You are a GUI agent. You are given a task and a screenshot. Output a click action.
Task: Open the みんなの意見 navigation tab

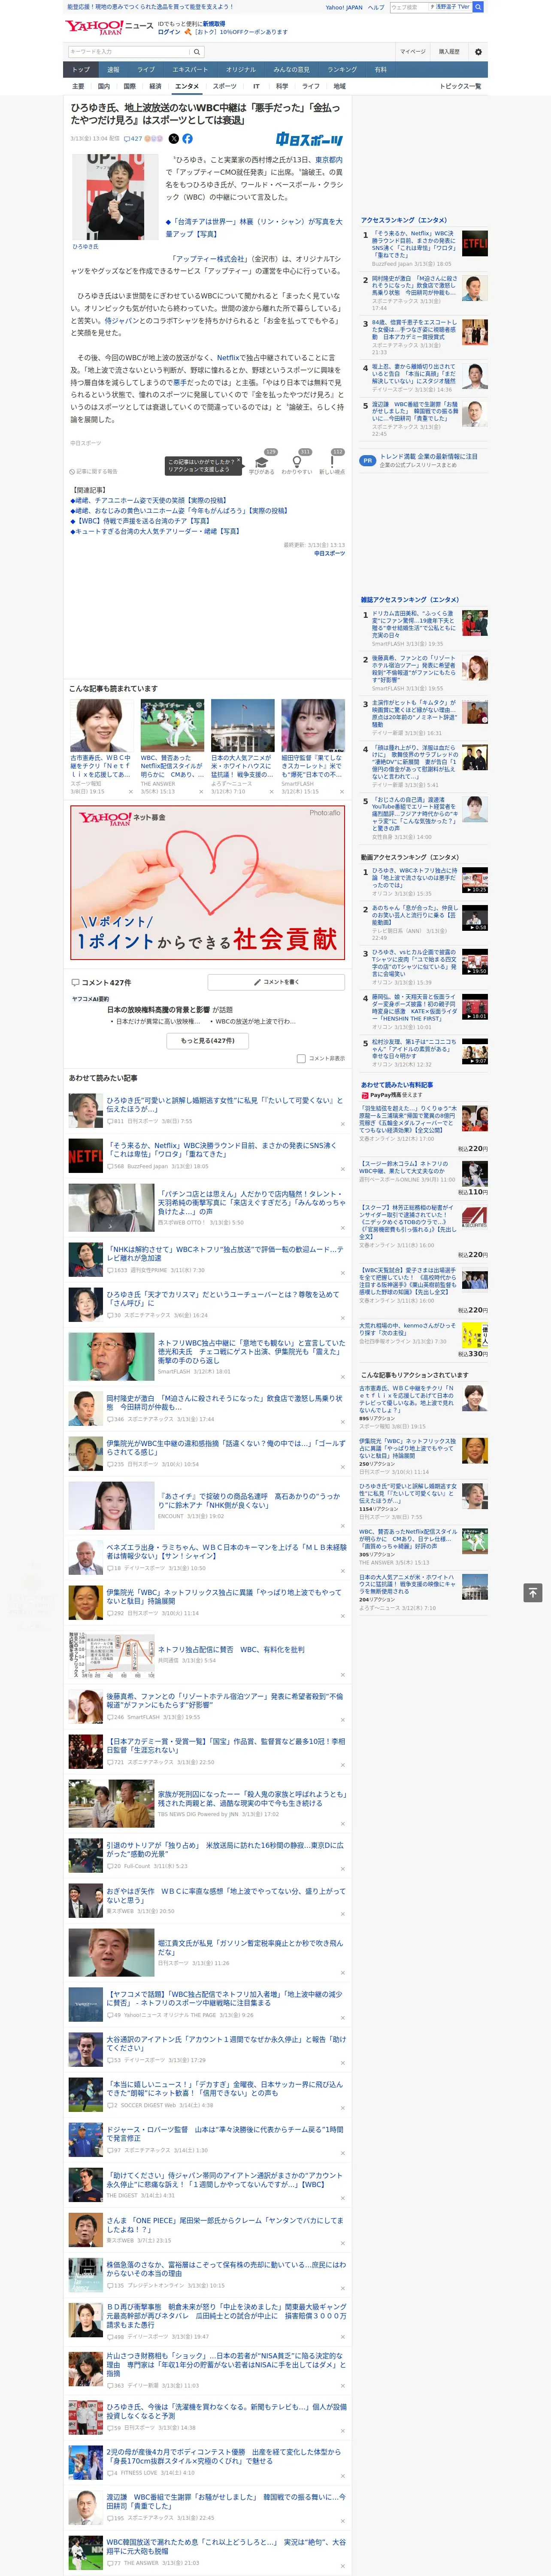click(x=291, y=70)
